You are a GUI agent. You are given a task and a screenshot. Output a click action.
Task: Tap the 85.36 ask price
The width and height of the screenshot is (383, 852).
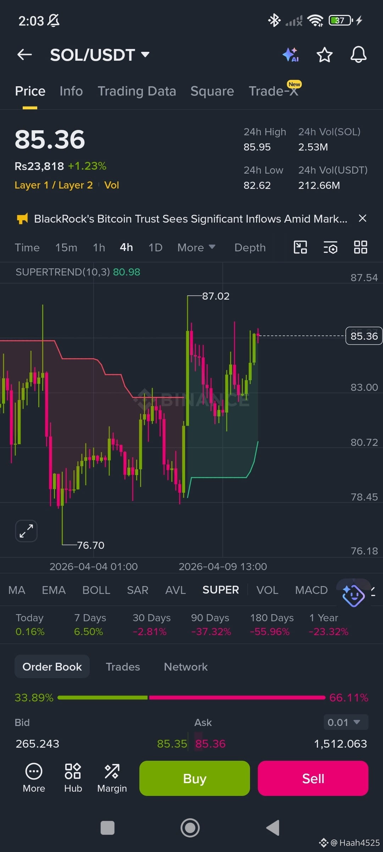pos(211,744)
